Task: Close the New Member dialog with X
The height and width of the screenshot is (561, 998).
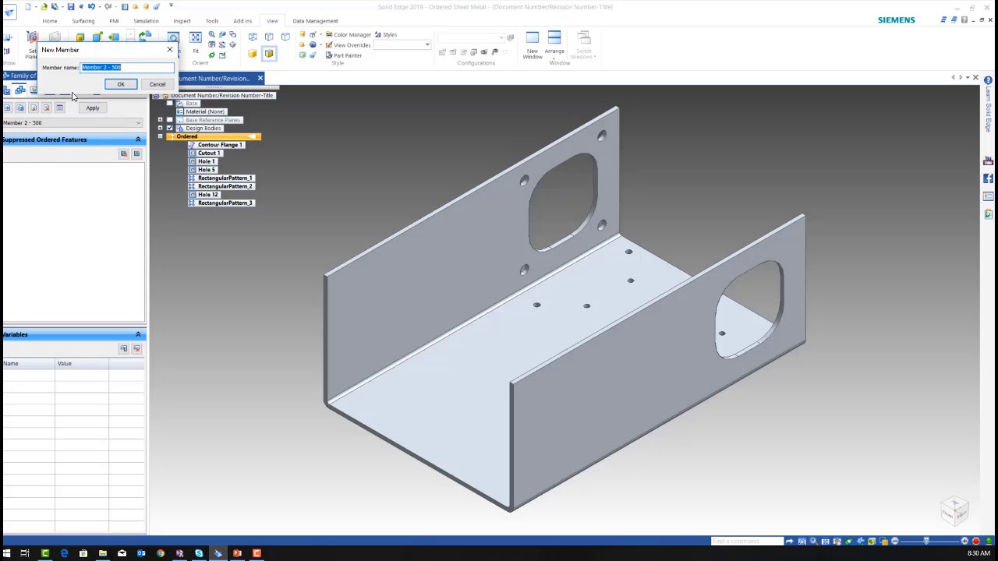Action: point(170,50)
